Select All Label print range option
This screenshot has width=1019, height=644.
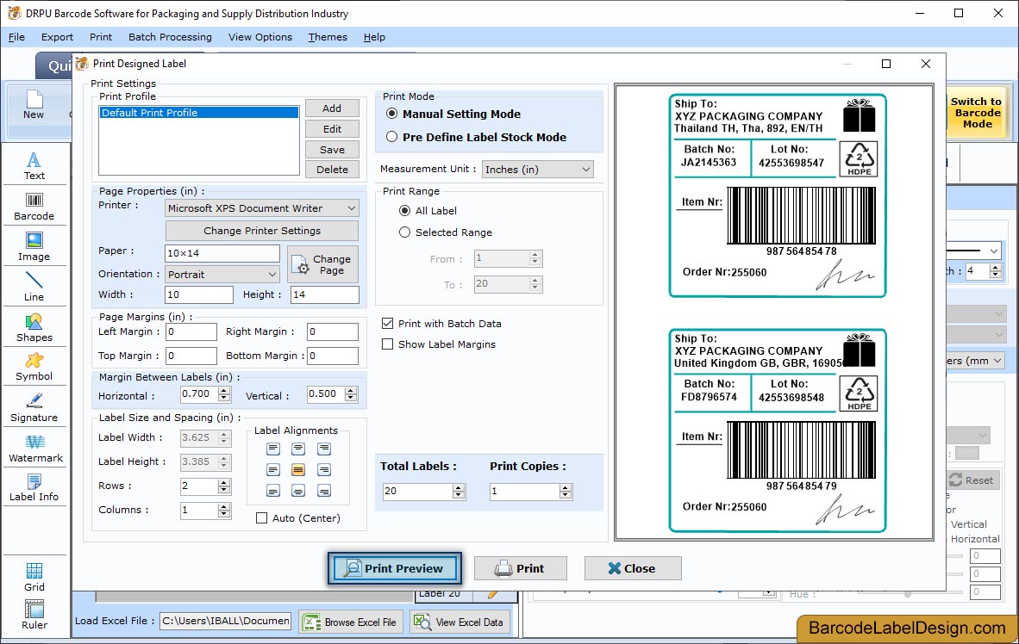coord(405,210)
